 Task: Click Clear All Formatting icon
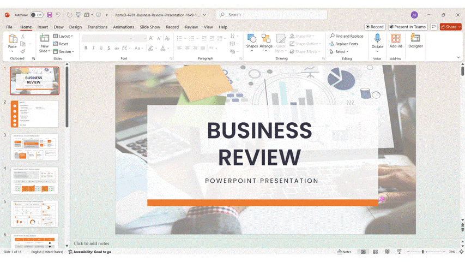(167, 38)
